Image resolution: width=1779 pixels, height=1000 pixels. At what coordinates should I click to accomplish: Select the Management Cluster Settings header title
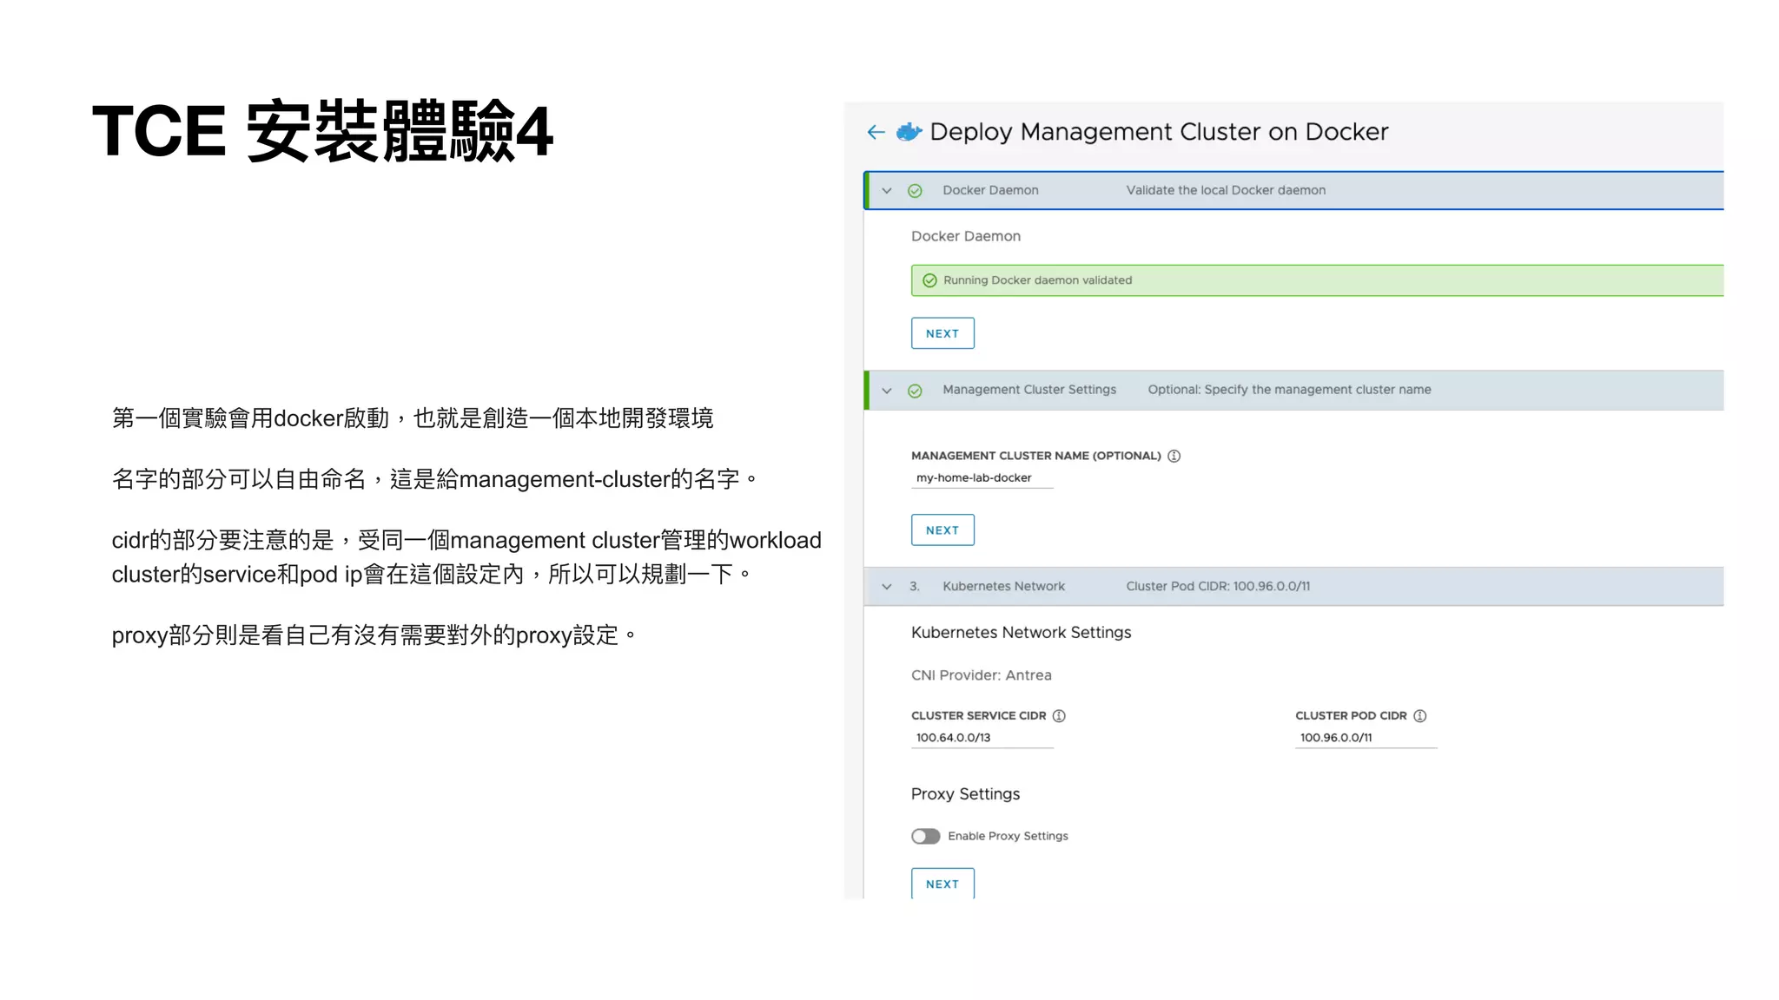click(1029, 390)
